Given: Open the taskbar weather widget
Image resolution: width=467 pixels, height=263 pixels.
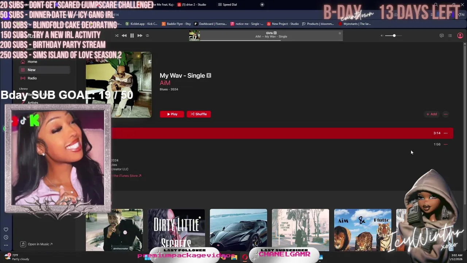Looking at the screenshot, I should tap(17, 257).
